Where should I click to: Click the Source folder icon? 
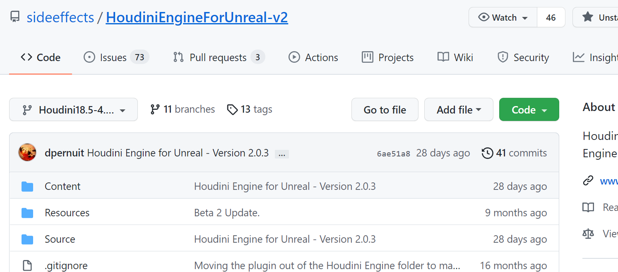point(27,239)
